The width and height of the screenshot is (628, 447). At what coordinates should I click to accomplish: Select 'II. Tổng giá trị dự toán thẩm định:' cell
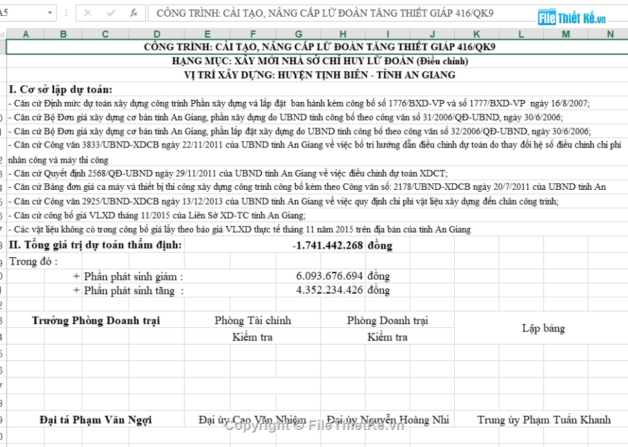coord(95,245)
